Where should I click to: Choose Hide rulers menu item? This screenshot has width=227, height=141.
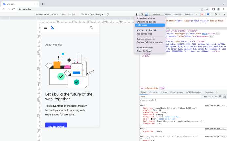click(x=150, y=25)
